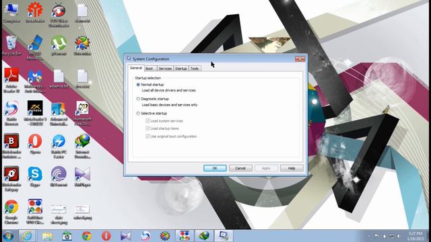Select the SoftEther VPN Client desktop shortcut
The width and height of the screenshot is (431, 242).
(35, 212)
